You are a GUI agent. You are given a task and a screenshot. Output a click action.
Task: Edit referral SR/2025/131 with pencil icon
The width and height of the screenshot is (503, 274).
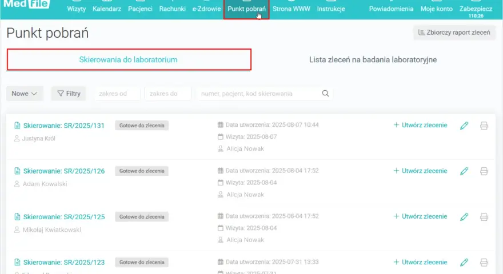464,126
